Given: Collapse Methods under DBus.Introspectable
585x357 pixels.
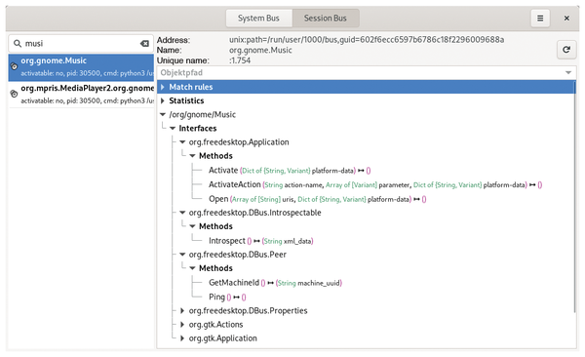Looking at the screenshot, I should click(x=192, y=226).
